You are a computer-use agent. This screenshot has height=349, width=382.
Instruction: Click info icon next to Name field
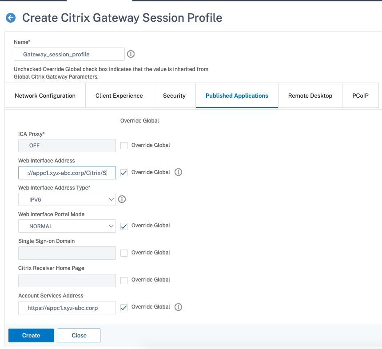pos(131,54)
